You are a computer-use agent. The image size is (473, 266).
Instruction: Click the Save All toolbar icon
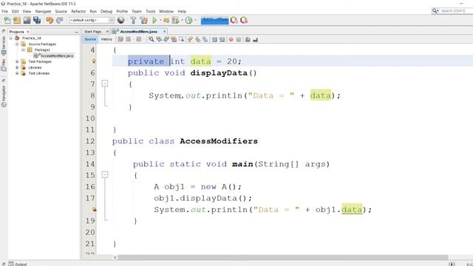(37, 20)
